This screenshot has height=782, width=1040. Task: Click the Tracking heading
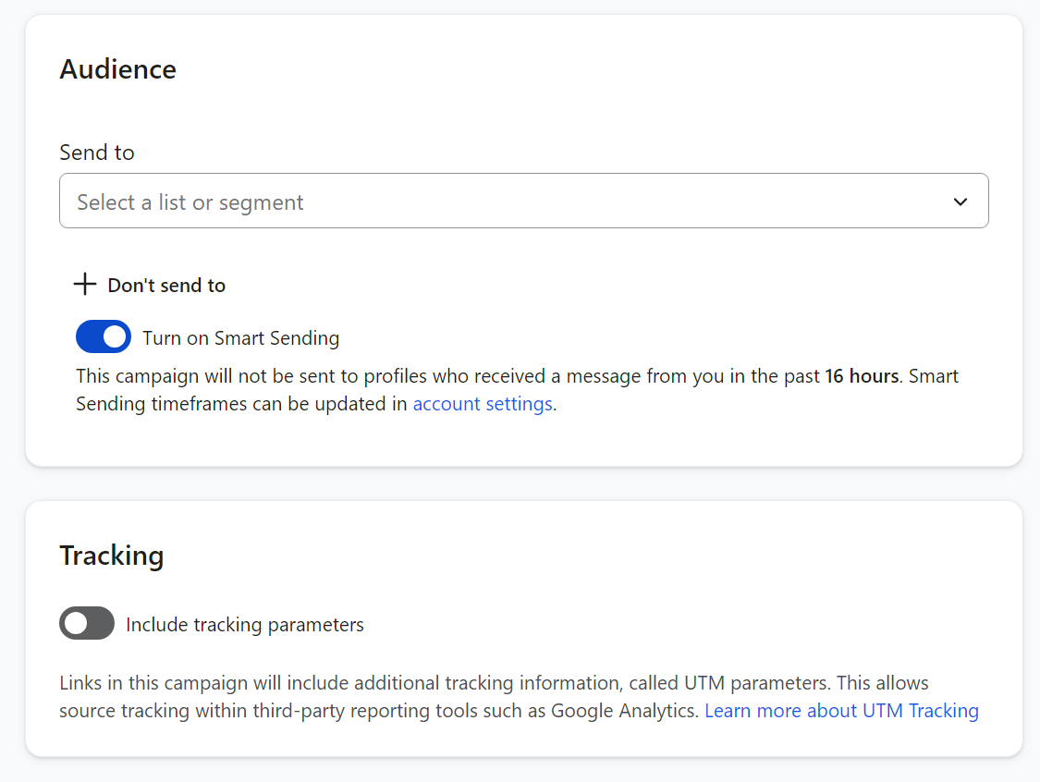(112, 556)
